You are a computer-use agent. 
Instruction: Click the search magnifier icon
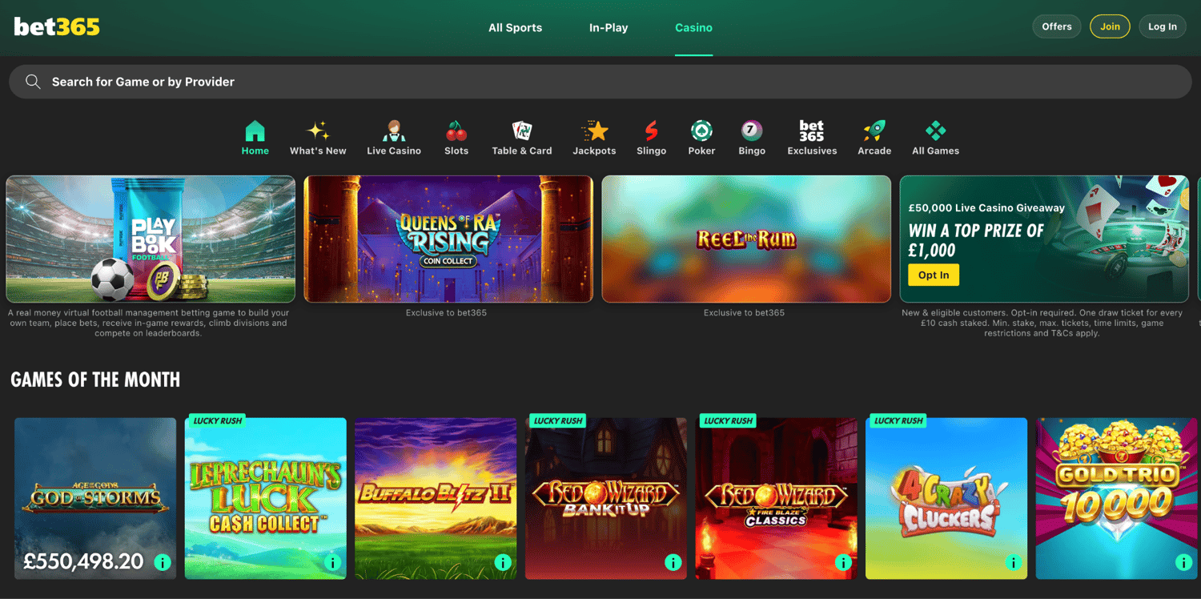coord(33,82)
